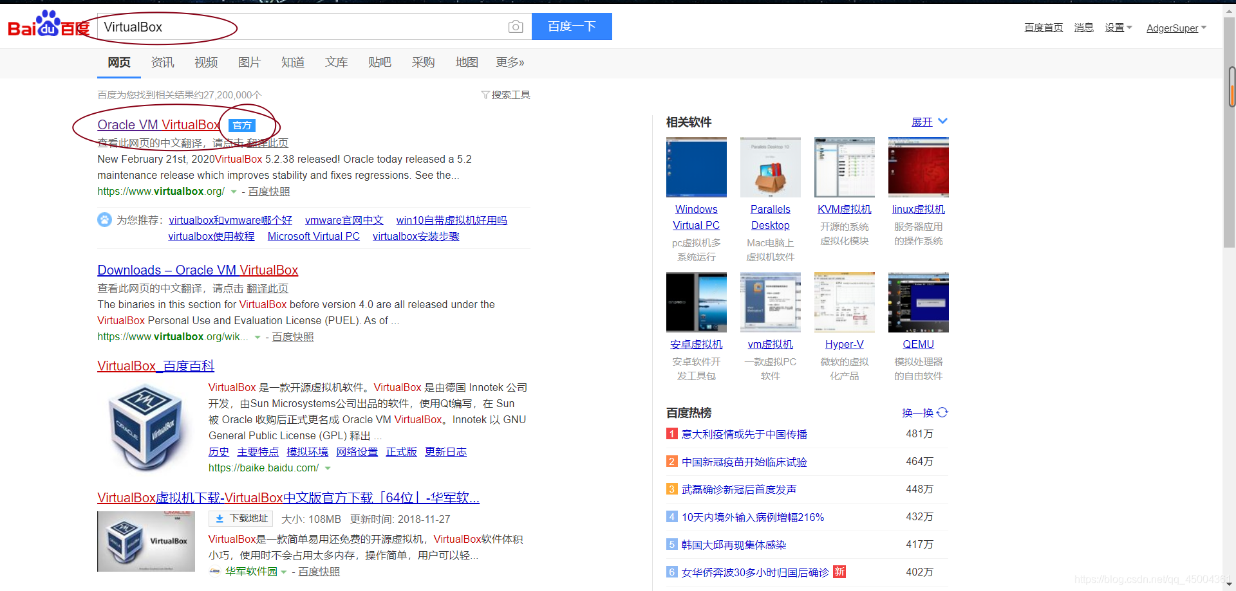This screenshot has height=591, width=1236.
Task: Switch to the 资讯 tab
Action: point(162,62)
